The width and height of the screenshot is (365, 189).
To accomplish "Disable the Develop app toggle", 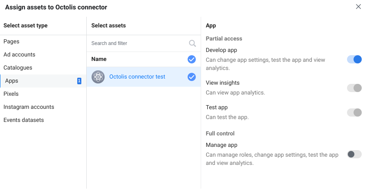I will (x=354, y=59).
